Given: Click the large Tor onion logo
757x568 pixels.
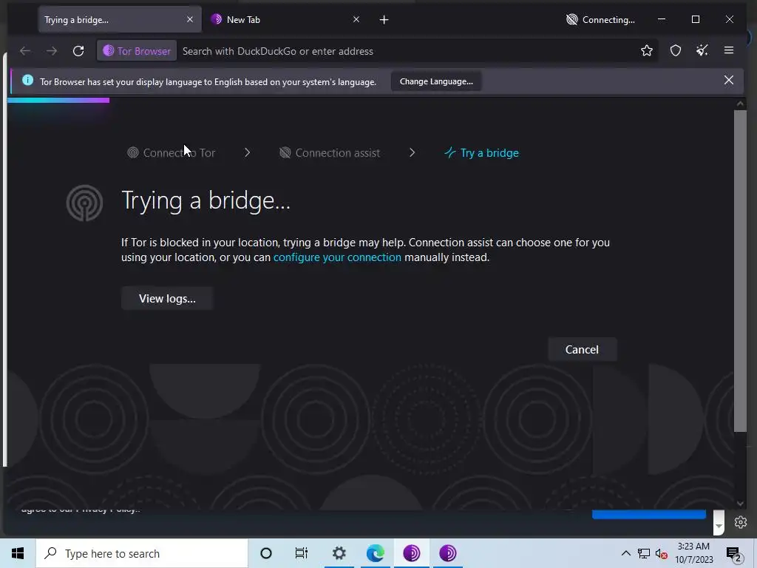Looking at the screenshot, I should tap(84, 203).
